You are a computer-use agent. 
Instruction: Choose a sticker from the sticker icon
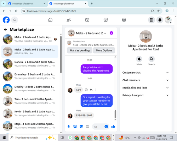[x=81, y=127]
